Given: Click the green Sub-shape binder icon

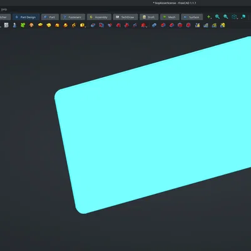Looking at the screenshot, I should [x=23, y=25].
